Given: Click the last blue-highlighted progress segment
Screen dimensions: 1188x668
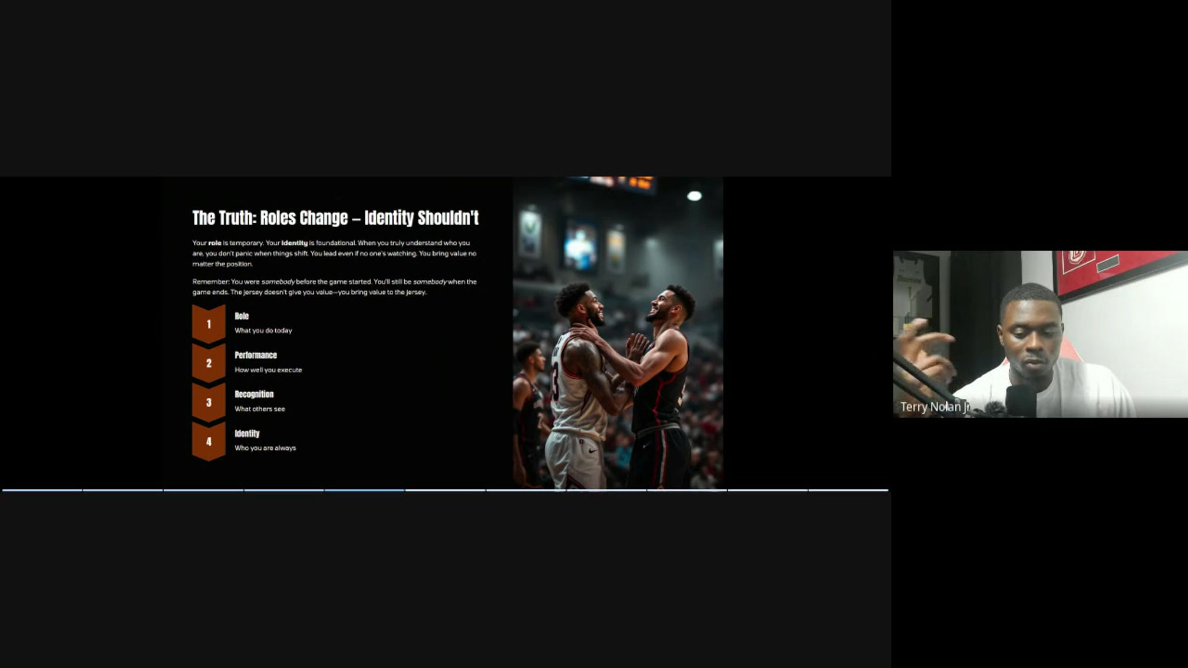Looking at the screenshot, I should point(364,490).
